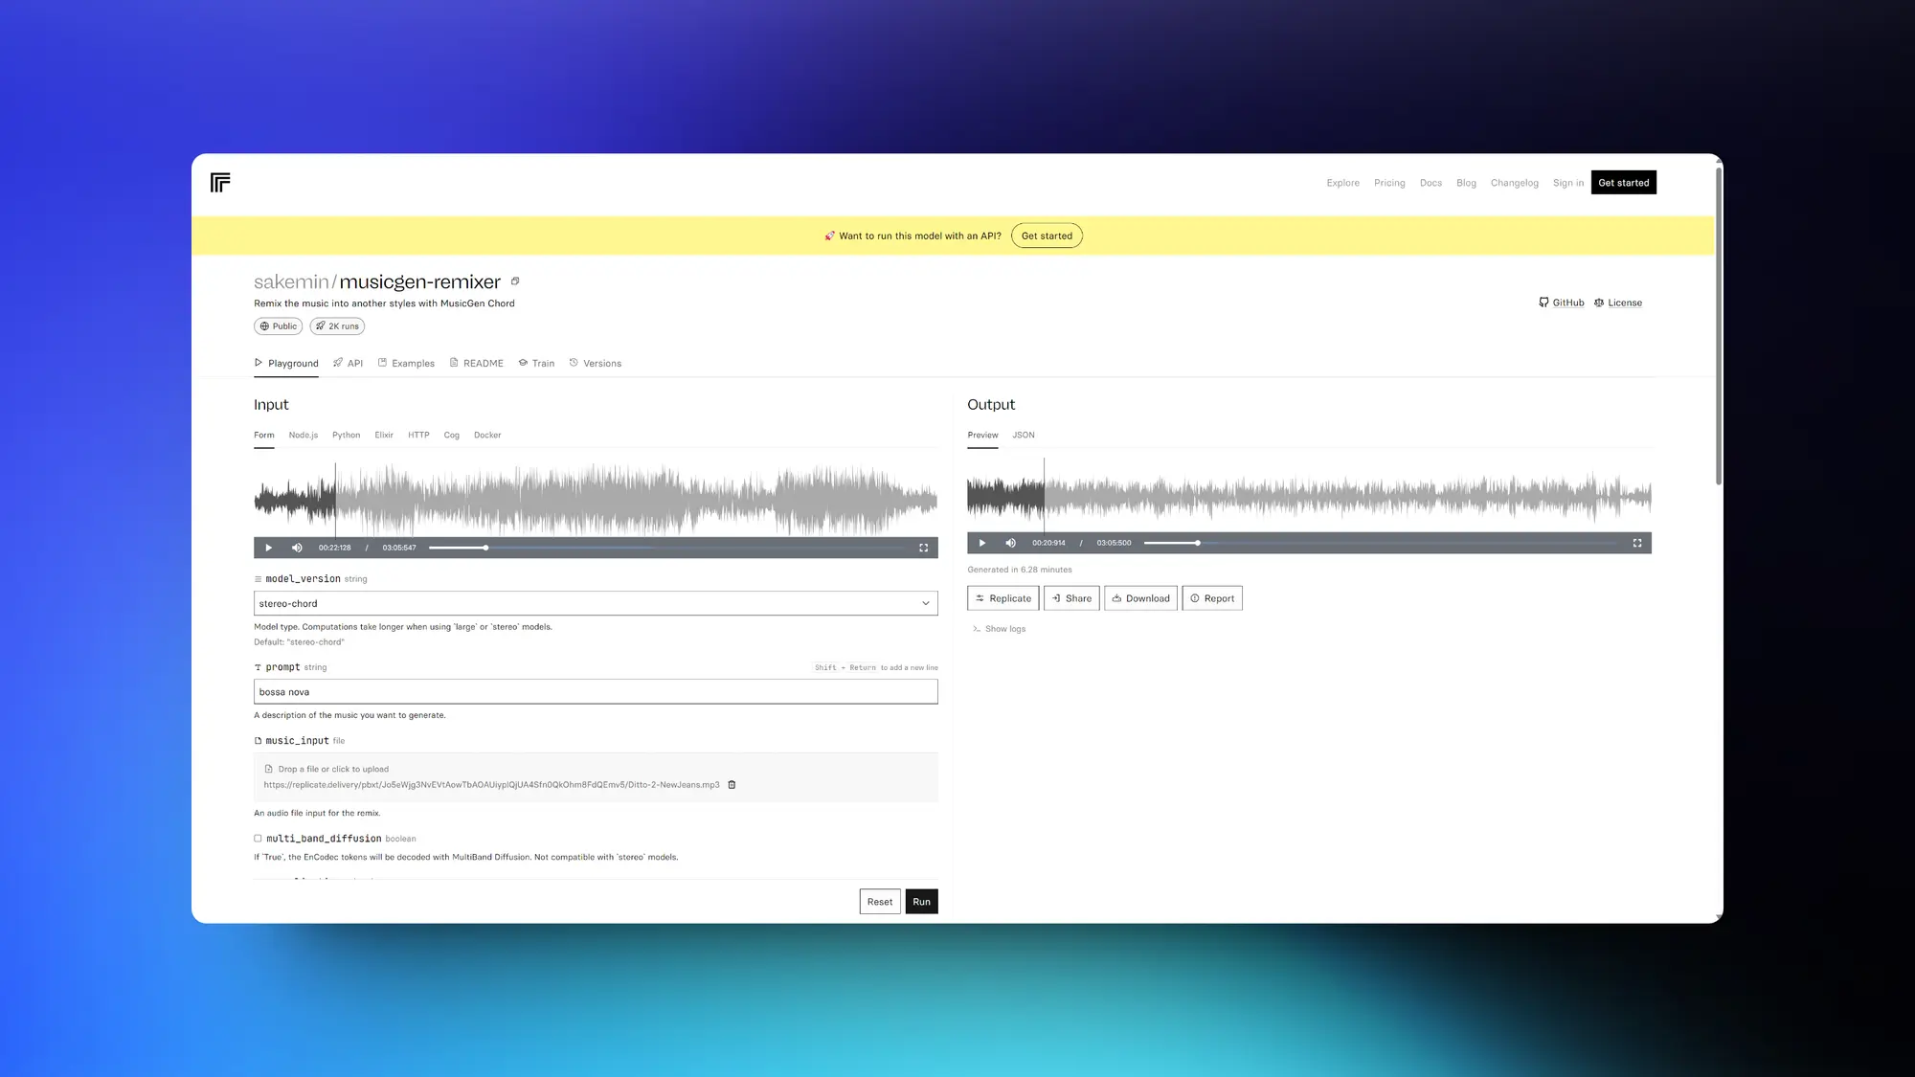
Task: Click the music_input file upload area
Action: tap(596, 776)
